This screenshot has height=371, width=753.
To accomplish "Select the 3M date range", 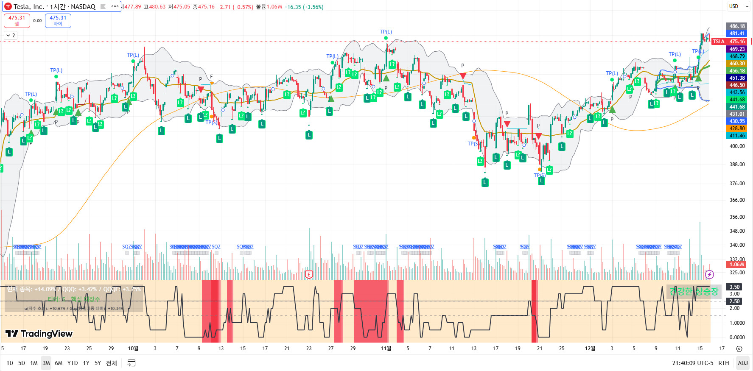I will click(46, 363).
